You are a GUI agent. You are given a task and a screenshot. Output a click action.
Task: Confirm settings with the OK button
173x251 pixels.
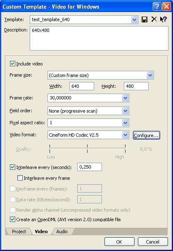pos(119,242)
